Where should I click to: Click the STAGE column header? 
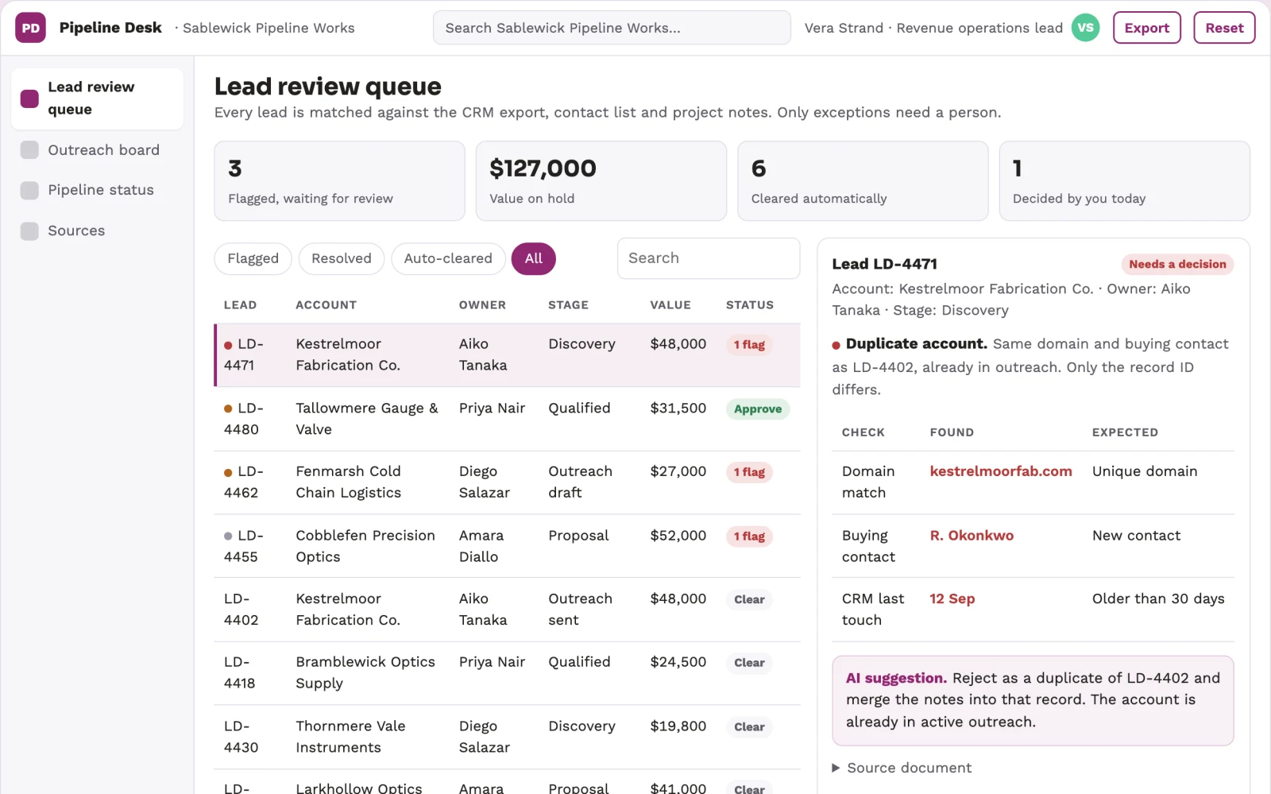(x=568, y=305)
